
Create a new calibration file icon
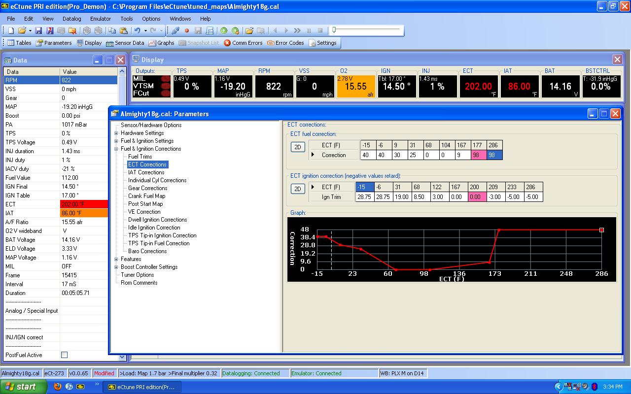tap(11, 31)
